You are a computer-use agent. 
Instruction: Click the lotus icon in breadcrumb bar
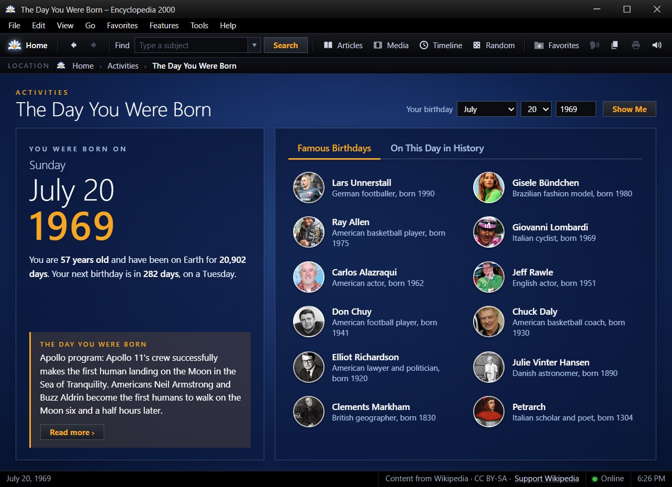[x=61, y=66]
